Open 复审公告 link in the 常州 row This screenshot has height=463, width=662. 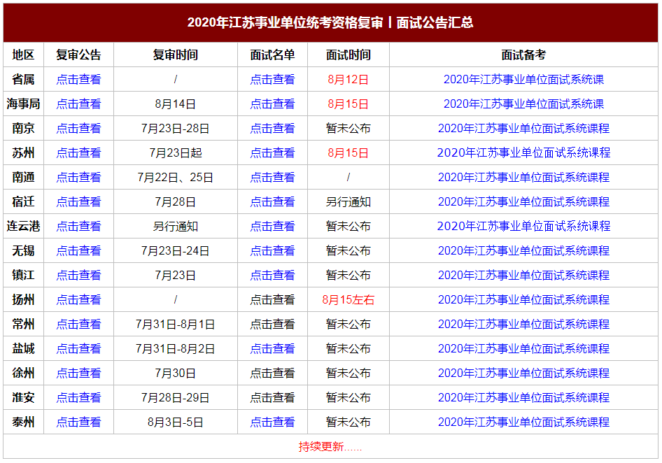coord(78,324)
